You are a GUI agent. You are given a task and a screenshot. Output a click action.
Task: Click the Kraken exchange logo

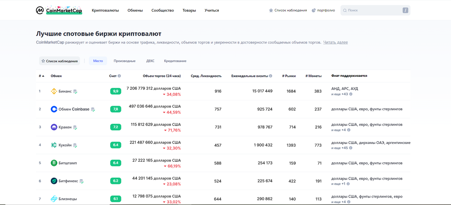[x=54, y=127]
